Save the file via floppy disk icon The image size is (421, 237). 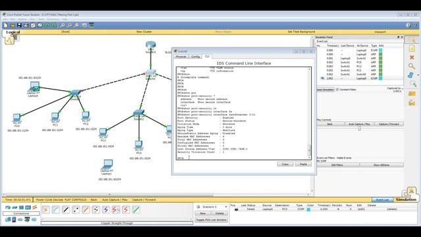pos(19,25)
